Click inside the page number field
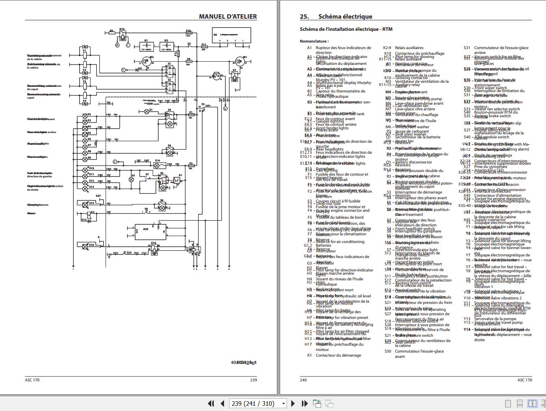The image size is (546, 411). point(252,403)
